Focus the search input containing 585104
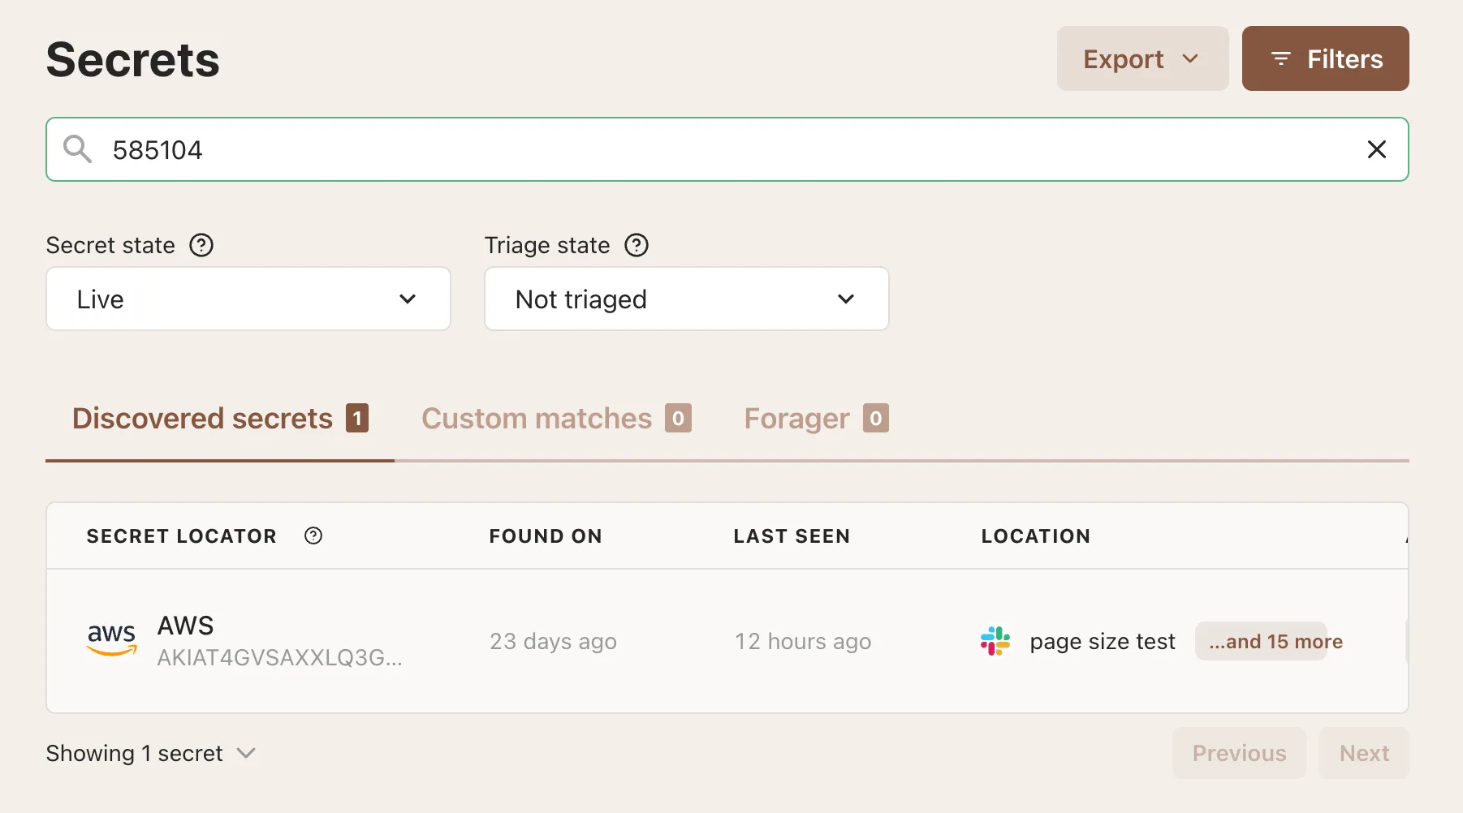This screenshot has width=1463, height=813. (727, 149)
